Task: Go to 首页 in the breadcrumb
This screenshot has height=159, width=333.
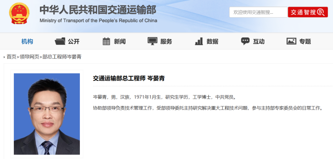Action: point(11,57)
